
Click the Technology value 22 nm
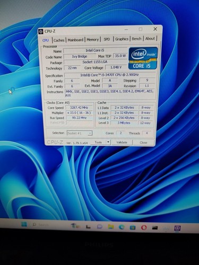tap(72, 68)
